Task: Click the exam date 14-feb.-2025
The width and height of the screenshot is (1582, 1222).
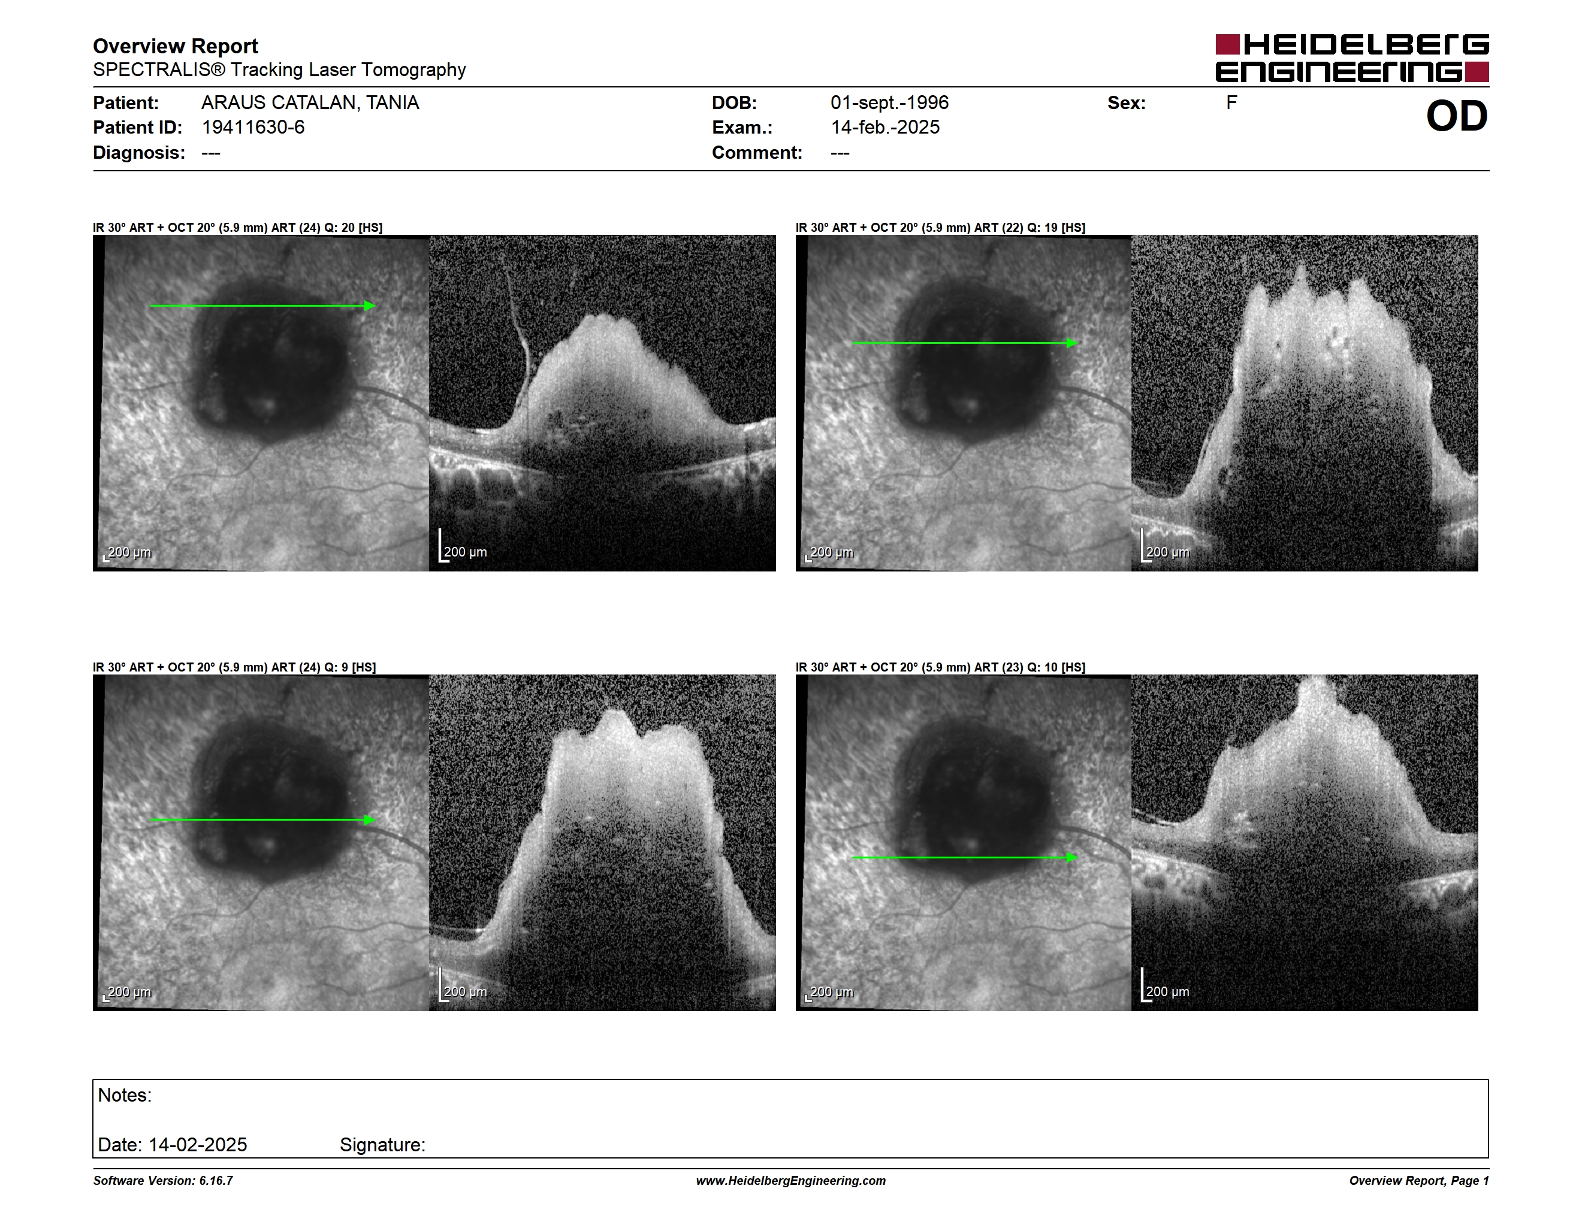Action: 885,128
